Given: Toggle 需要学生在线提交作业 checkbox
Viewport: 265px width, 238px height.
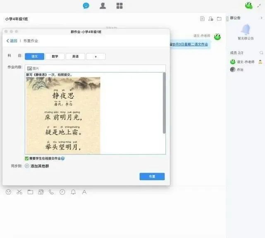Looking at the screenshot, I should pos(26,158).
